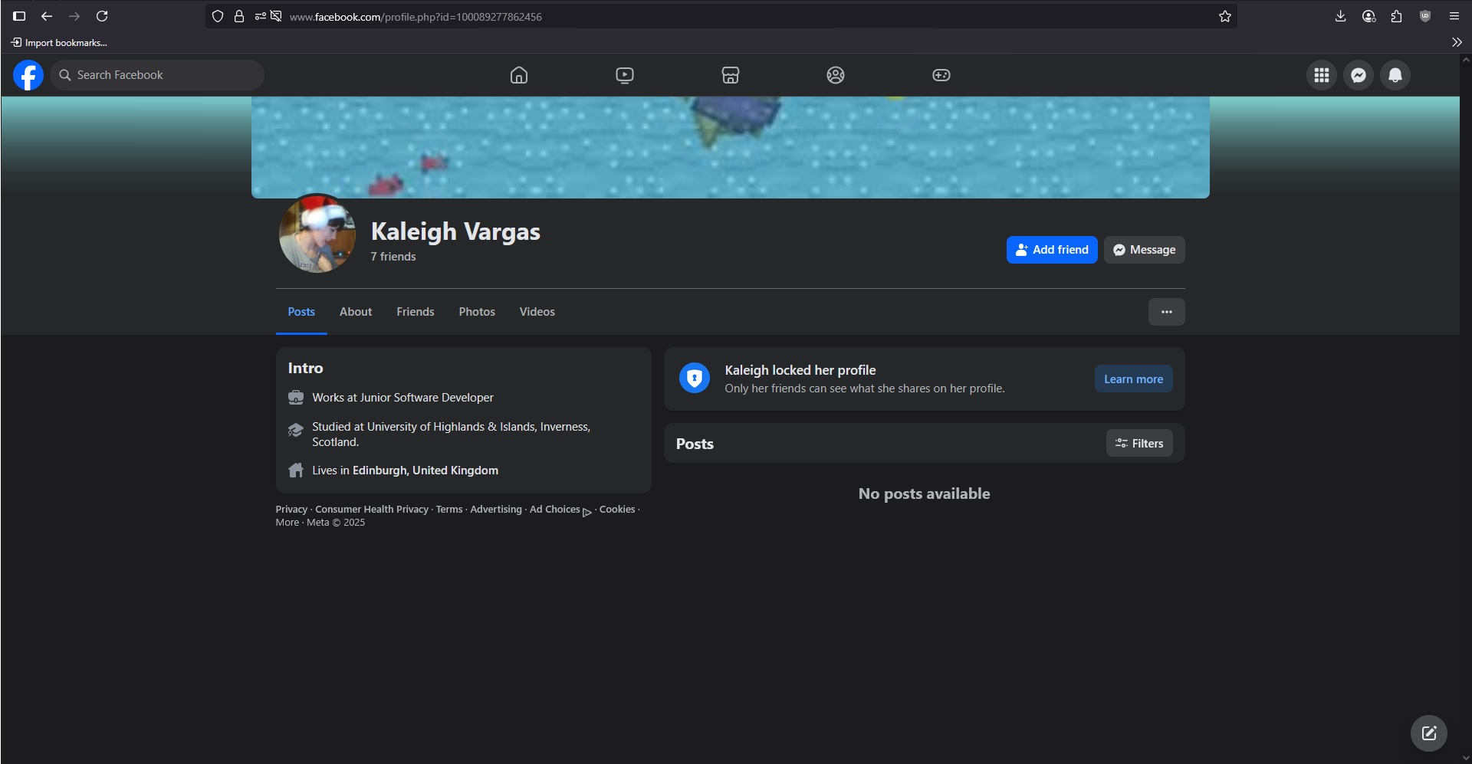Click Import bookmarks in the toolbar
The height and width of the screenshot is (764, 1472).
(x=59, y=42)
